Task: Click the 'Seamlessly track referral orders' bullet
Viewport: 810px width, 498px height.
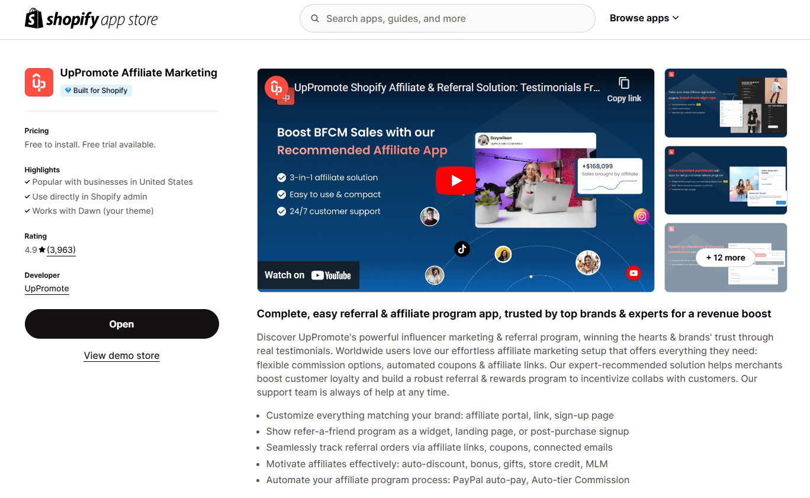Action: click(439, 448)
